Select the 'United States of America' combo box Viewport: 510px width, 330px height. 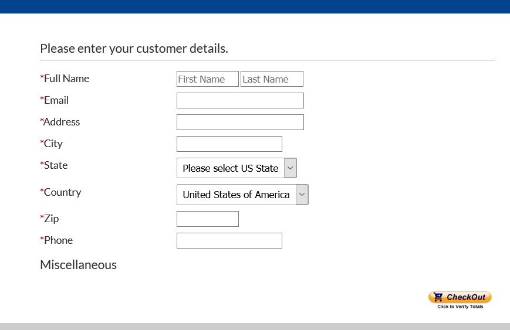[242, 195]
